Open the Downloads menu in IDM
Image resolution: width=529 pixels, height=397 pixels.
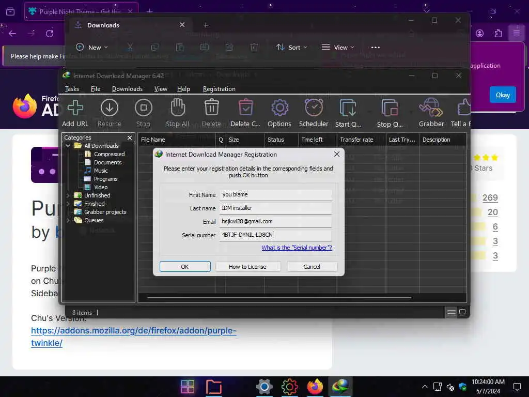pyautogui.click(x=127, y=89)
